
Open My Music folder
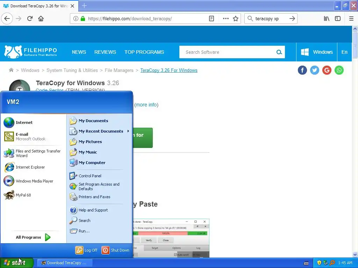(x=100, y=152)
